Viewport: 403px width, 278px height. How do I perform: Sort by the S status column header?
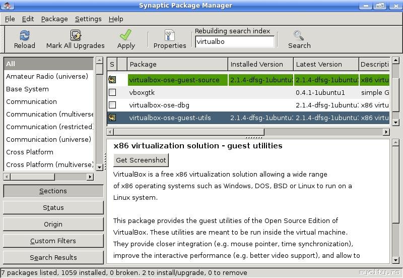point(112,65)
